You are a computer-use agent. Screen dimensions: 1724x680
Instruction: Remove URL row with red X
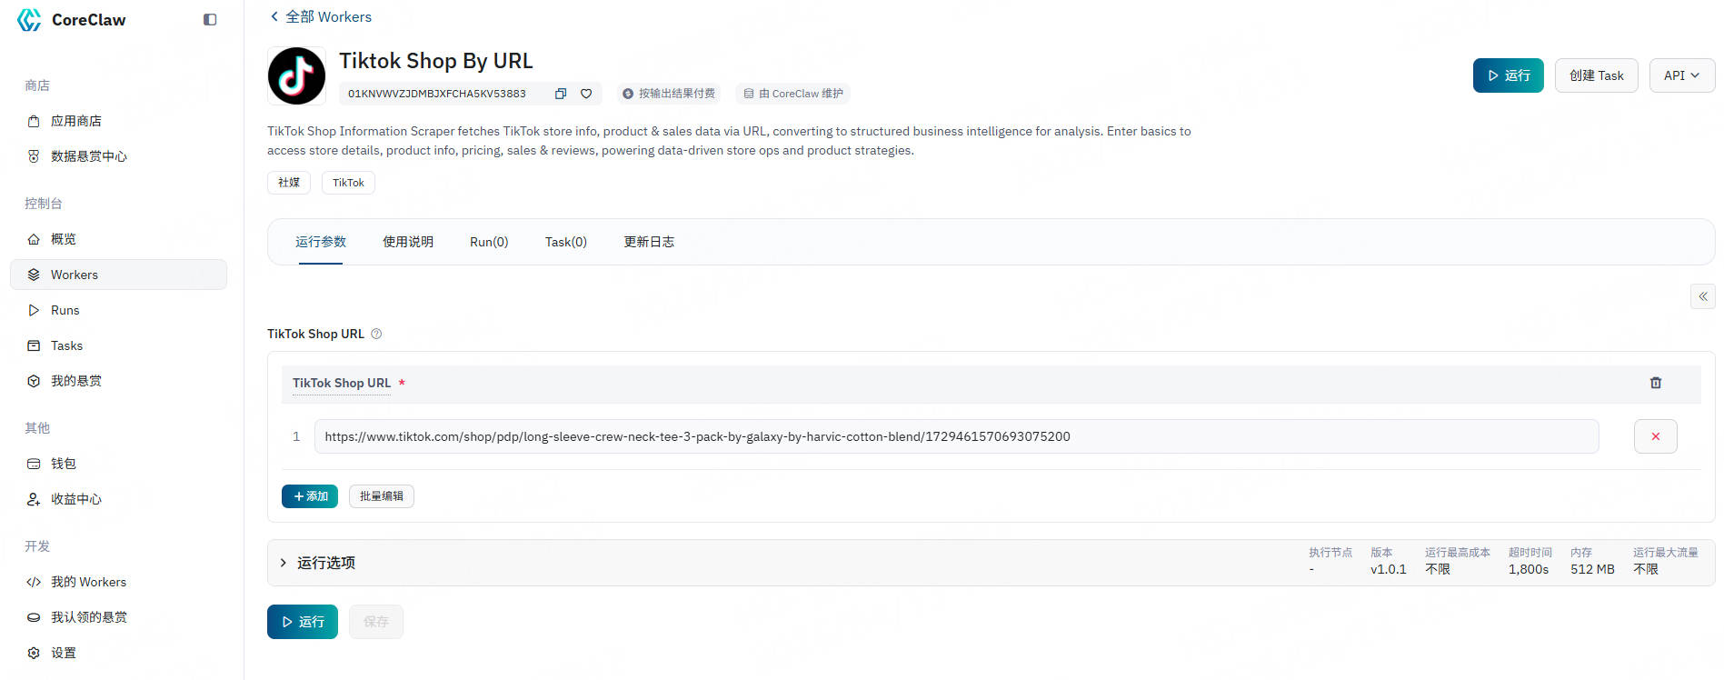[x=1655, y=436]
